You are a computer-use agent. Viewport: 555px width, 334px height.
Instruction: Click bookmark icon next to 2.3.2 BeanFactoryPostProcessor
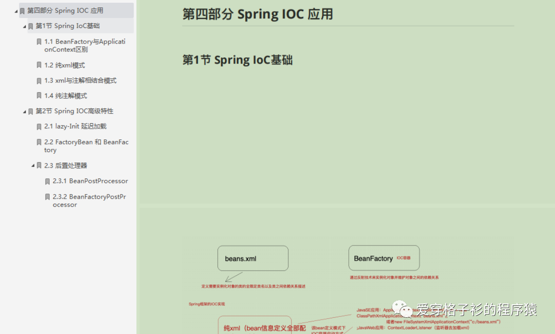[48, 197]
